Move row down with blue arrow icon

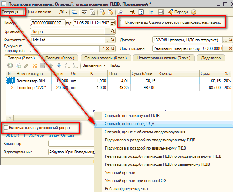point(59,65)
